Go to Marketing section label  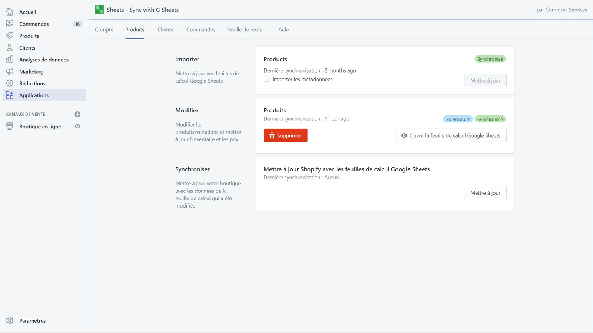32,71
